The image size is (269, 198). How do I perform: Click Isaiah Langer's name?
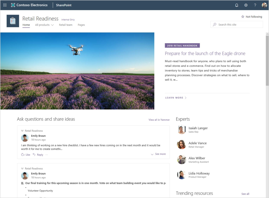click(198, 128)
